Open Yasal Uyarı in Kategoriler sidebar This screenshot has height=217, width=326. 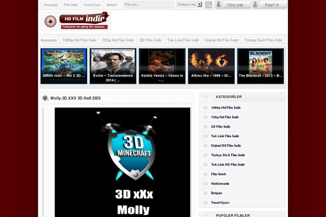pos(220,202)
